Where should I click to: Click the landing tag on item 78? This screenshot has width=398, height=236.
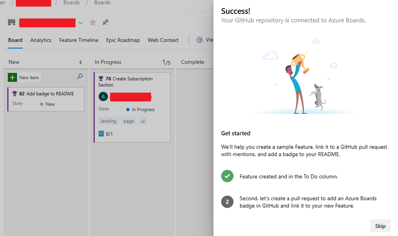pos(108,121)
